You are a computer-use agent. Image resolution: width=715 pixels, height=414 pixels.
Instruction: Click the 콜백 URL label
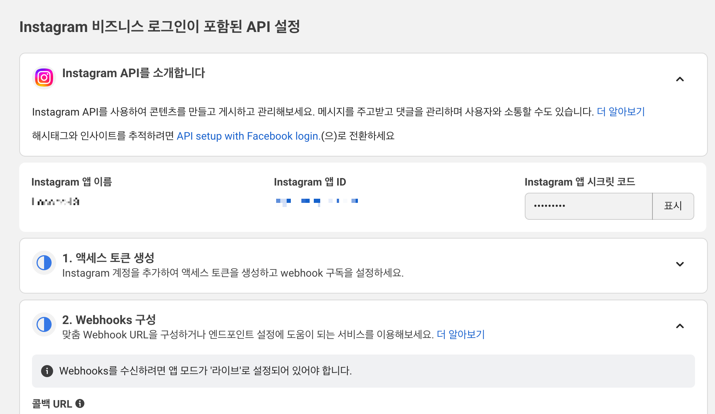pos(52,404)
